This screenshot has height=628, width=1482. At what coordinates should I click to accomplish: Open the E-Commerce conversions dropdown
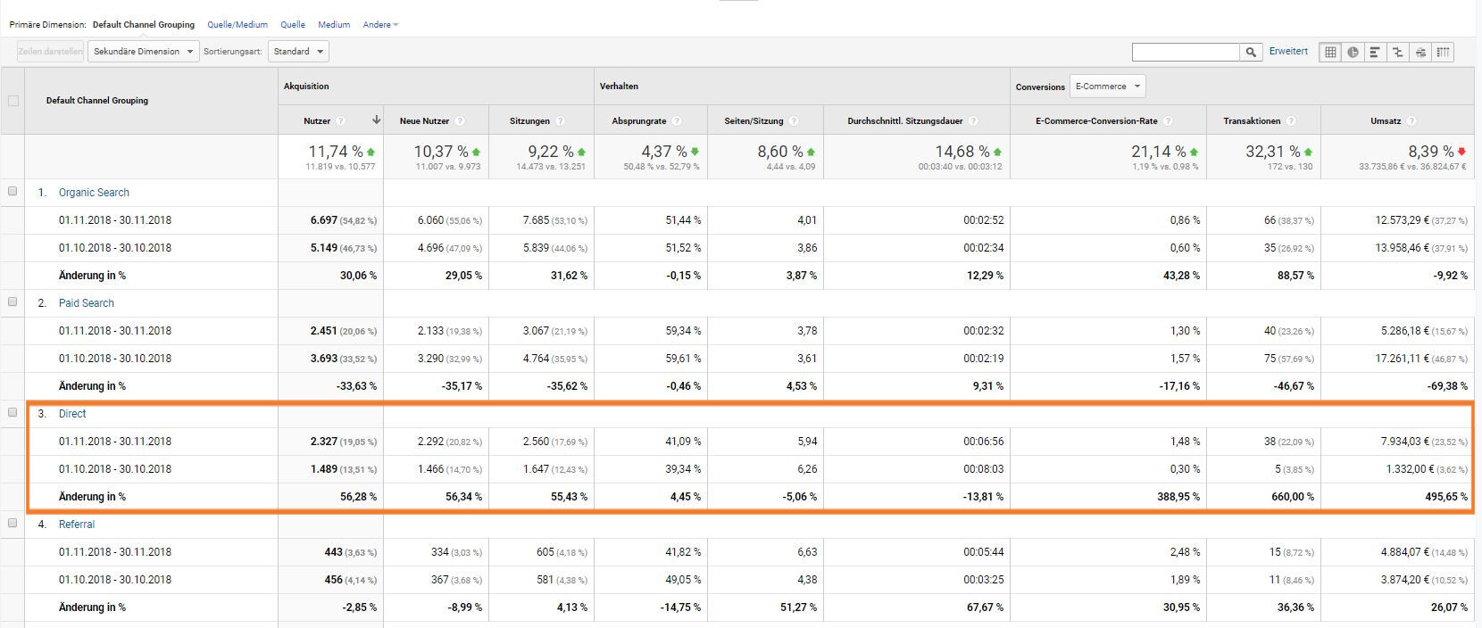pos(1107,87)
